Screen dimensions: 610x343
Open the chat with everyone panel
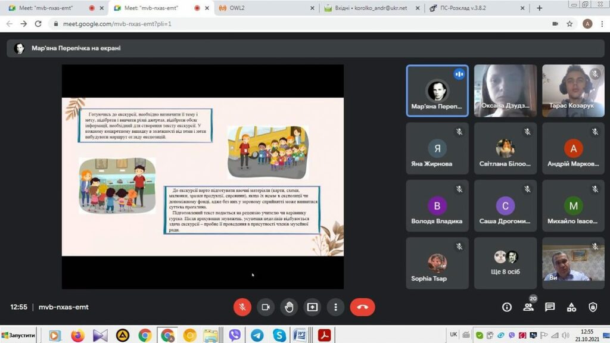point(550,307)
